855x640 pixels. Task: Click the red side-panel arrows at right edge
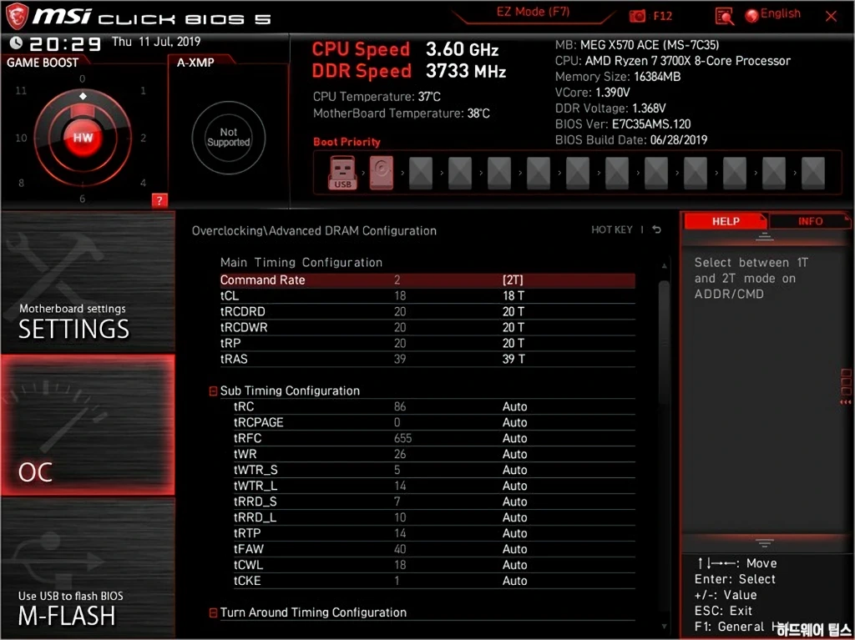point(846,401)
